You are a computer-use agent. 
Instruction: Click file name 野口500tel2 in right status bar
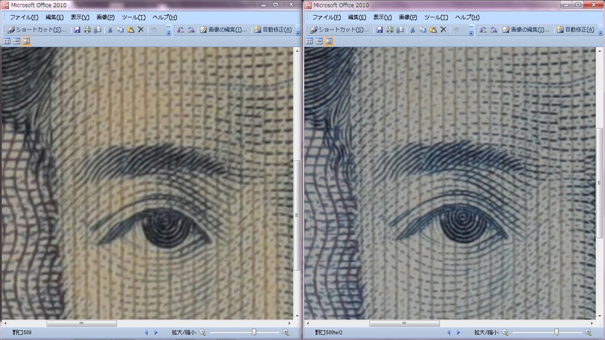click(328, 332)
